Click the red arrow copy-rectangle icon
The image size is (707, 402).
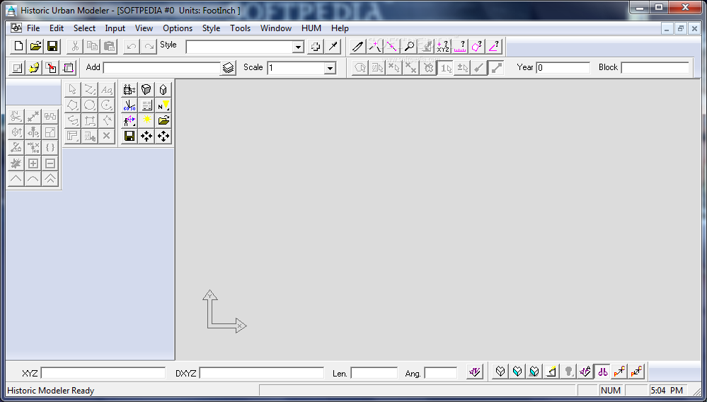(52, 68)
